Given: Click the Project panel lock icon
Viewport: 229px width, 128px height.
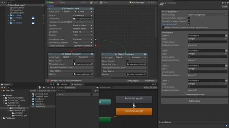Looking at the screenshot, I should coord(51,84).
